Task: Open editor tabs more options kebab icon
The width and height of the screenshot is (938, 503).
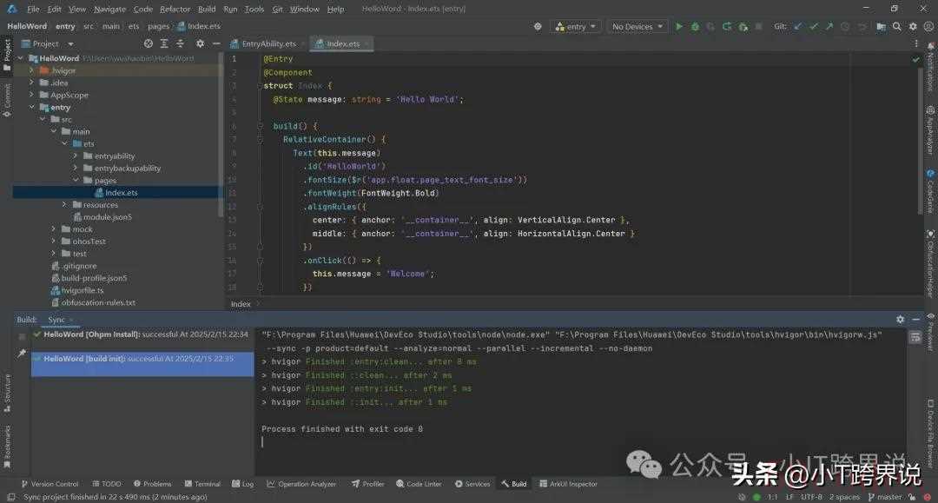Action: point(916,43)
